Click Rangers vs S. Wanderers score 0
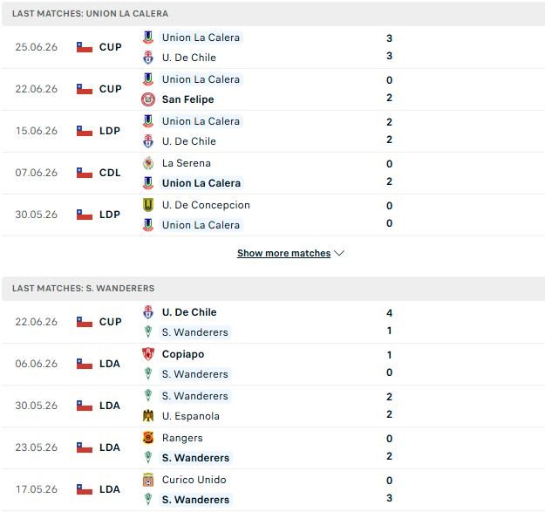This screenshot has width=545, height=512. click(x=389, y=439)
